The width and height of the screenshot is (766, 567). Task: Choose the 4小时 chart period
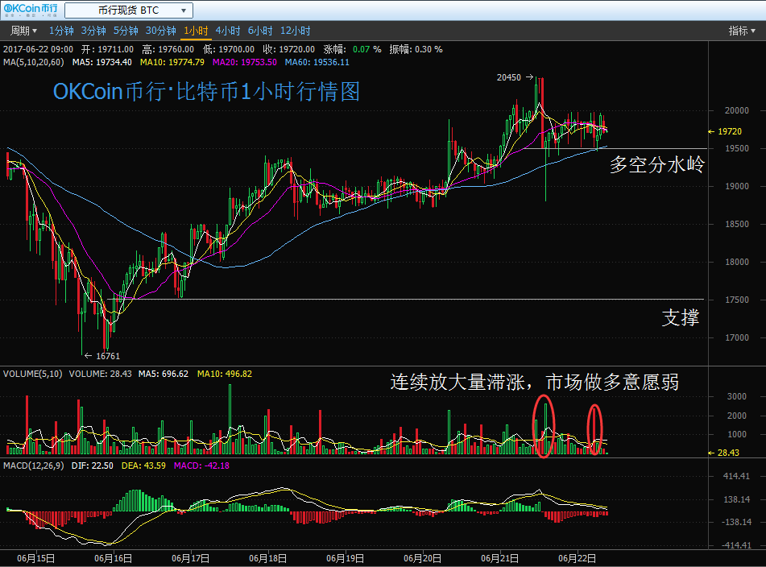227,31
